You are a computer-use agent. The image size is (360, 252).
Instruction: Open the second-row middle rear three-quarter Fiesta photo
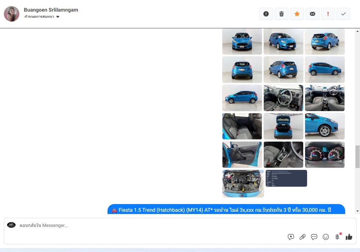click(283, 70)
